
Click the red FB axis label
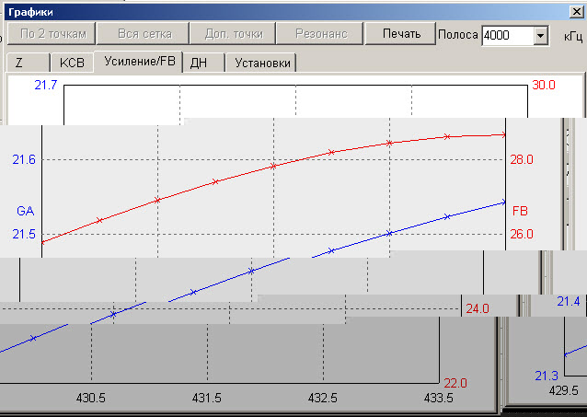point(520,210)
